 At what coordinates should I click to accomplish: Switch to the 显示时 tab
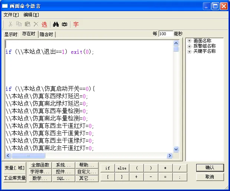coord(11,34)
